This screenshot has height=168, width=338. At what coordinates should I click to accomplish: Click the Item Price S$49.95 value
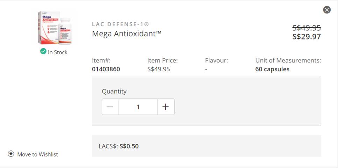159,69
